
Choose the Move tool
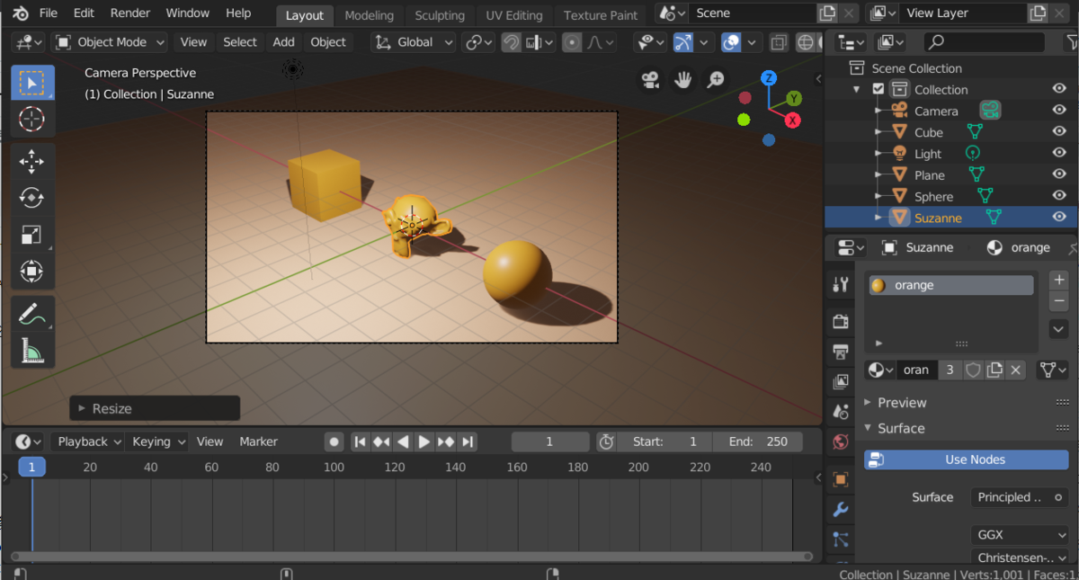pyautogui.click(x=31, y=162)
